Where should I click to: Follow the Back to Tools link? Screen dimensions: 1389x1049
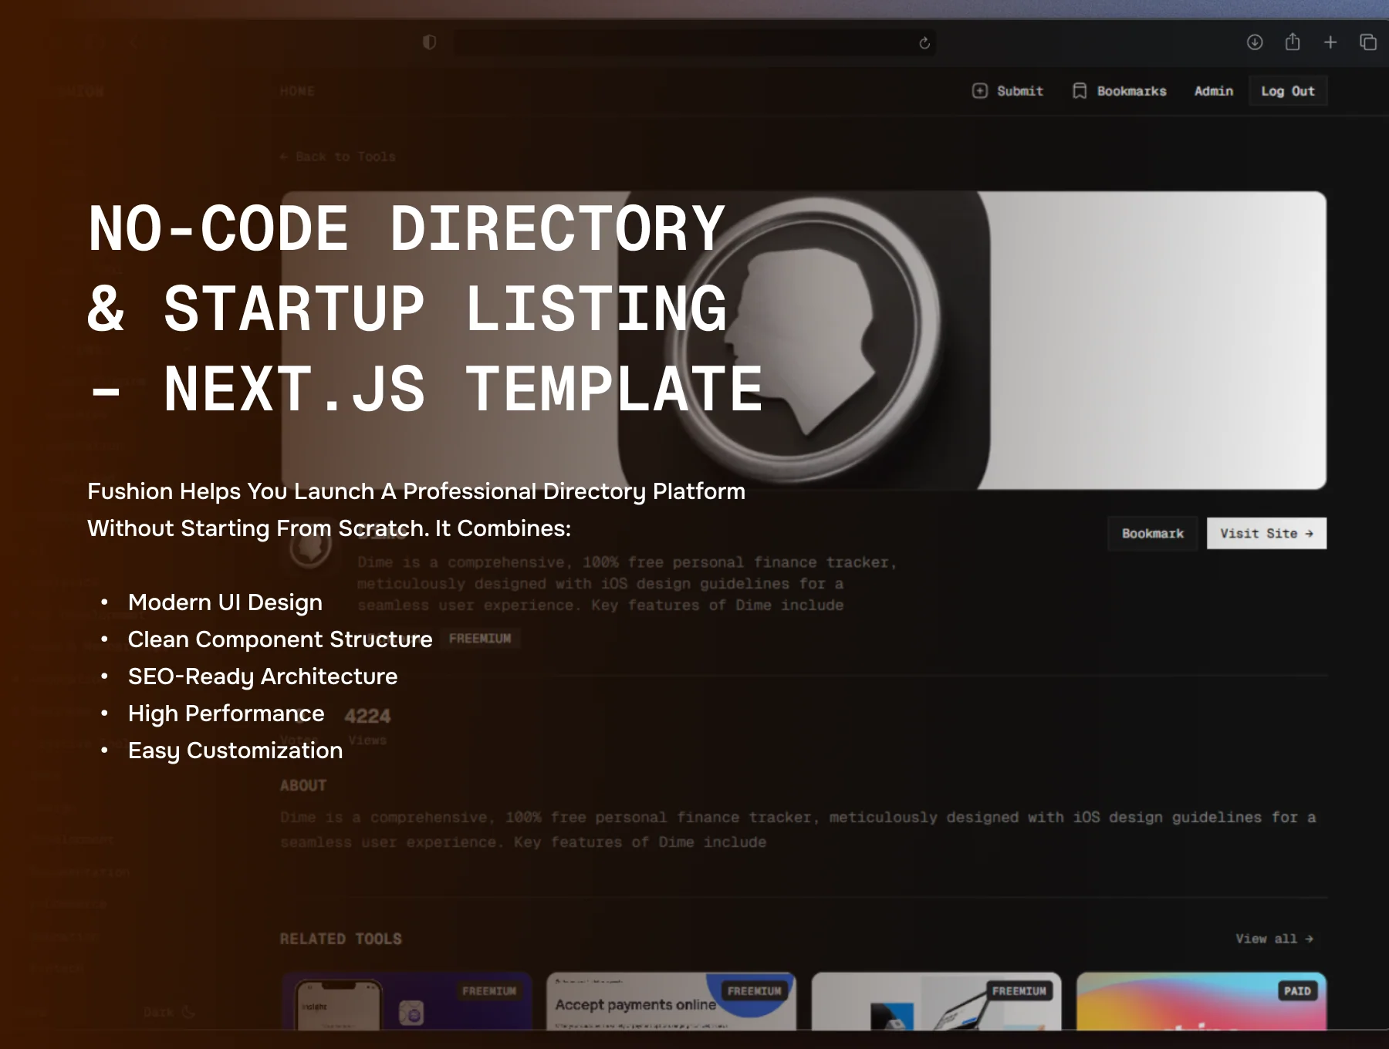[x=338, y=157]
